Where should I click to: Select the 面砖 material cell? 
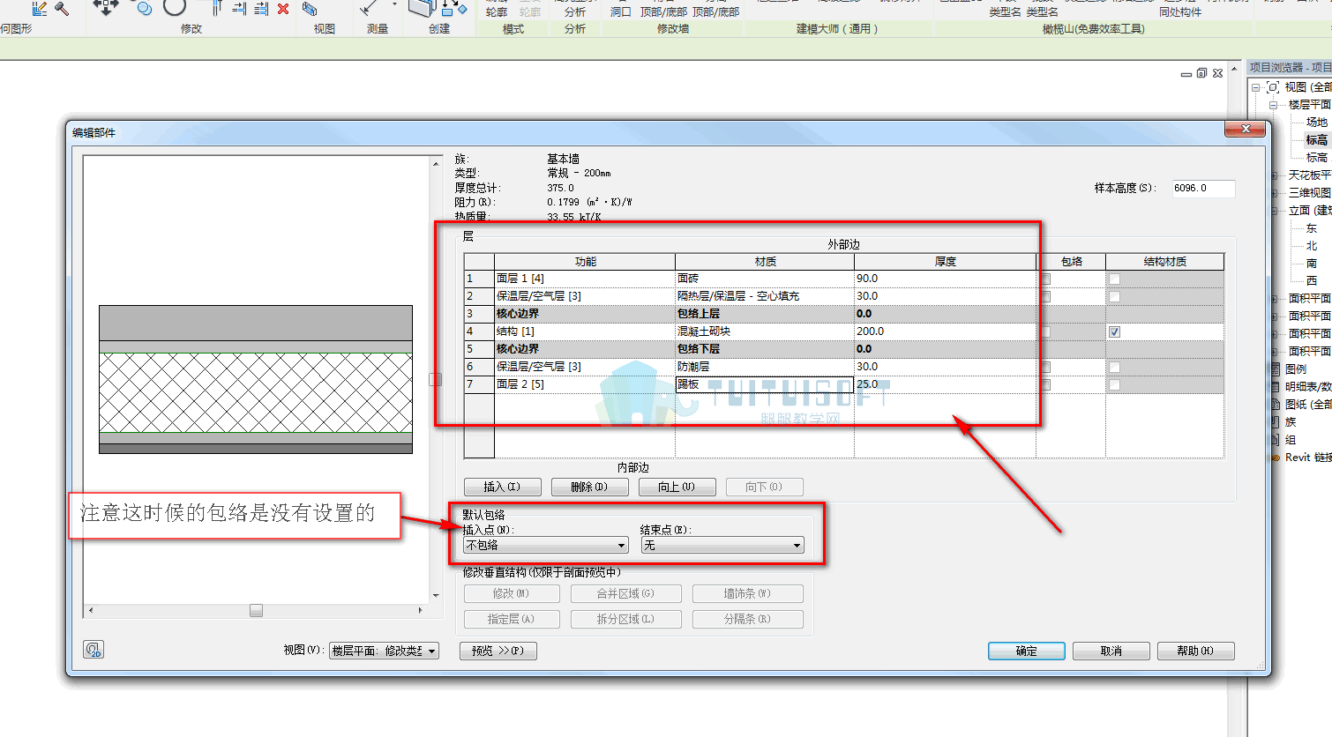[x=765, y=279]
